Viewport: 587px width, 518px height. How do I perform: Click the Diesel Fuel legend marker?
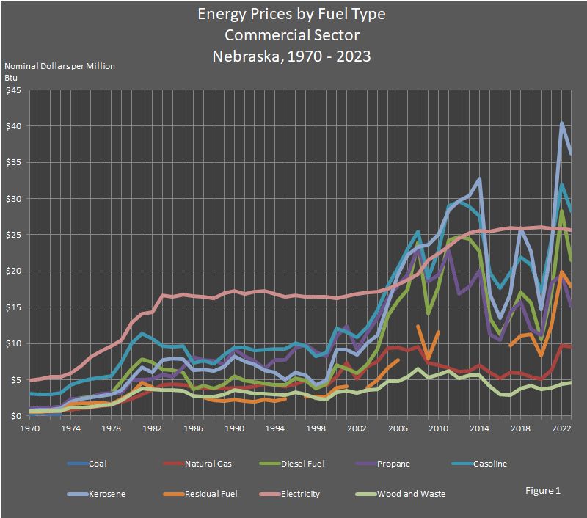[269, 464]
